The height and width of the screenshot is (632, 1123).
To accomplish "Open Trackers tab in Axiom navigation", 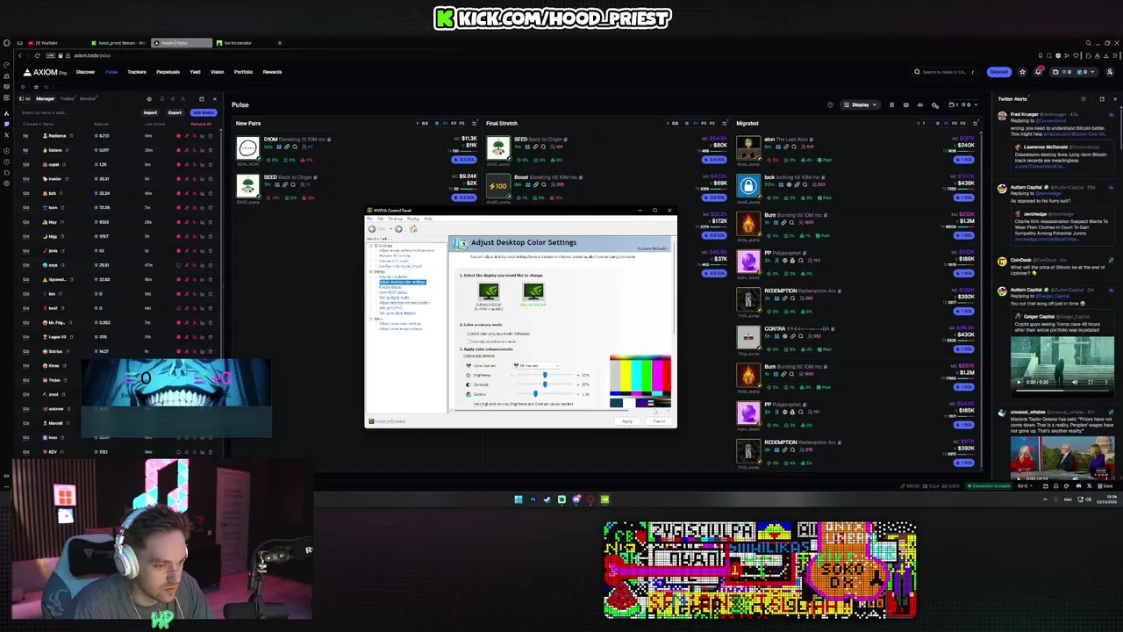I will 137,72.
